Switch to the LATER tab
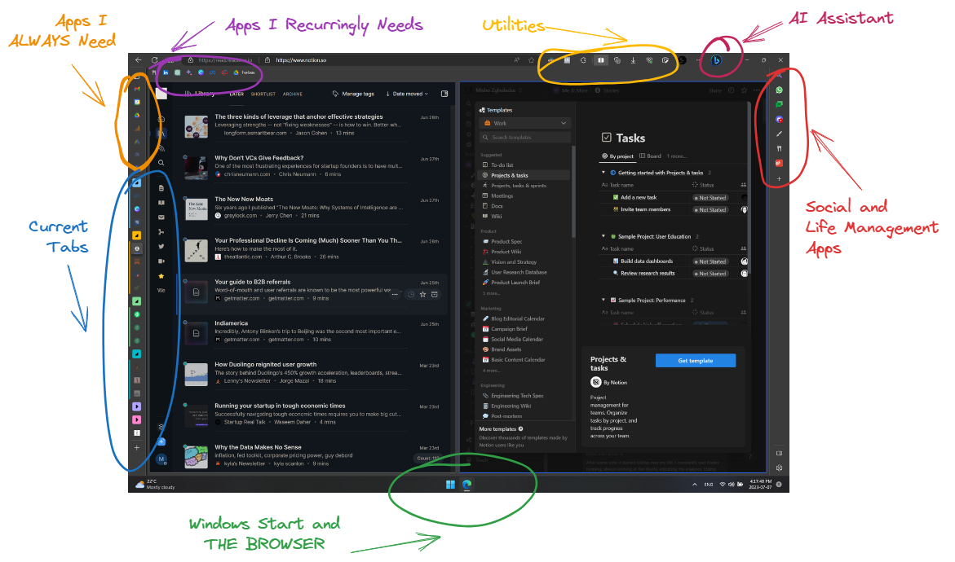Image resolution: width=955 pixels, height=562 pixels. [x=237, y=94]
